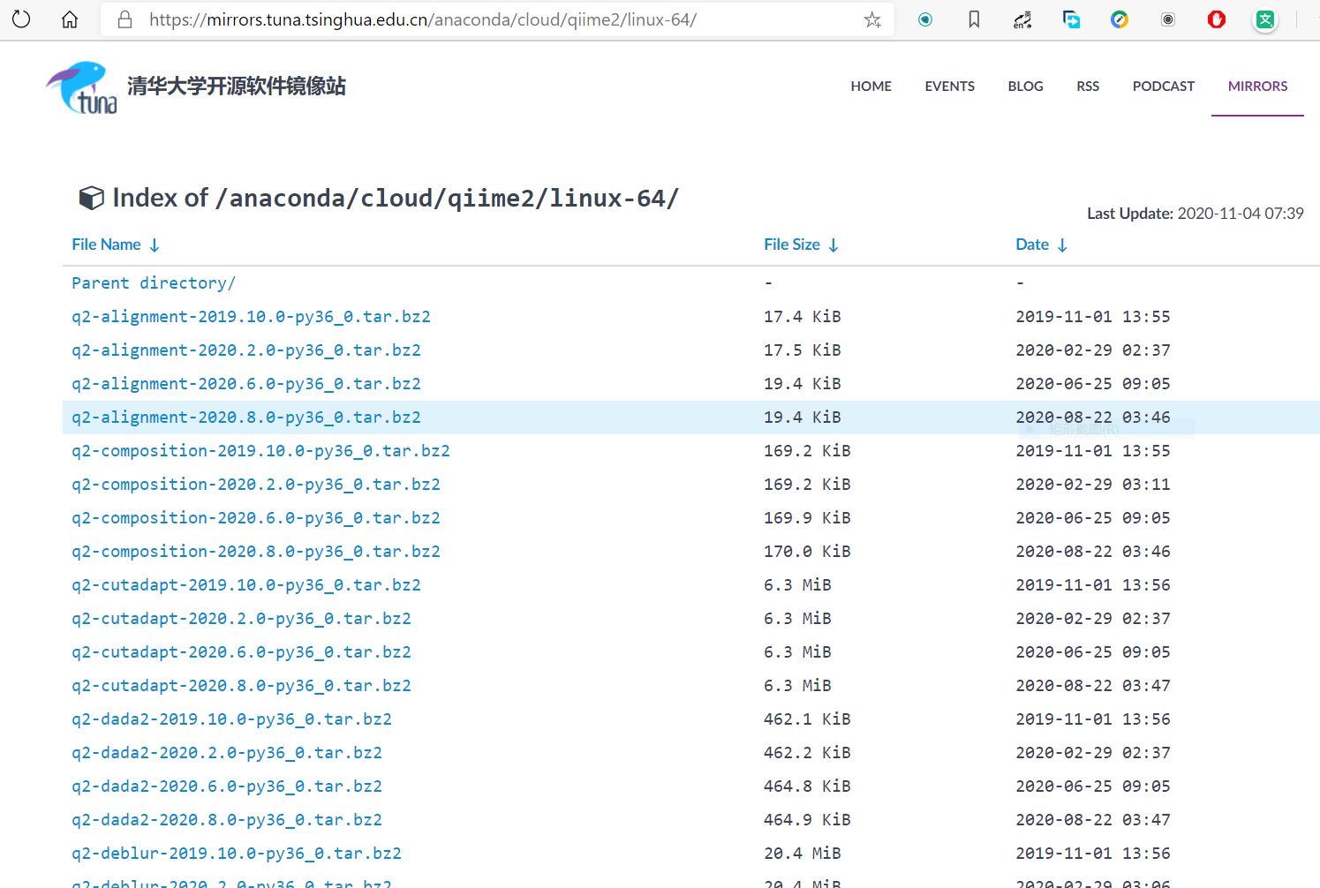Switch to the MIRRORS navigation tab
1320x888 pixels.
pos(1257,86)
